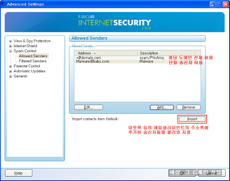Import contacts from Outlook
Image resolution: width=230 pixels, height=181 pixels.
tap(192, 119)
